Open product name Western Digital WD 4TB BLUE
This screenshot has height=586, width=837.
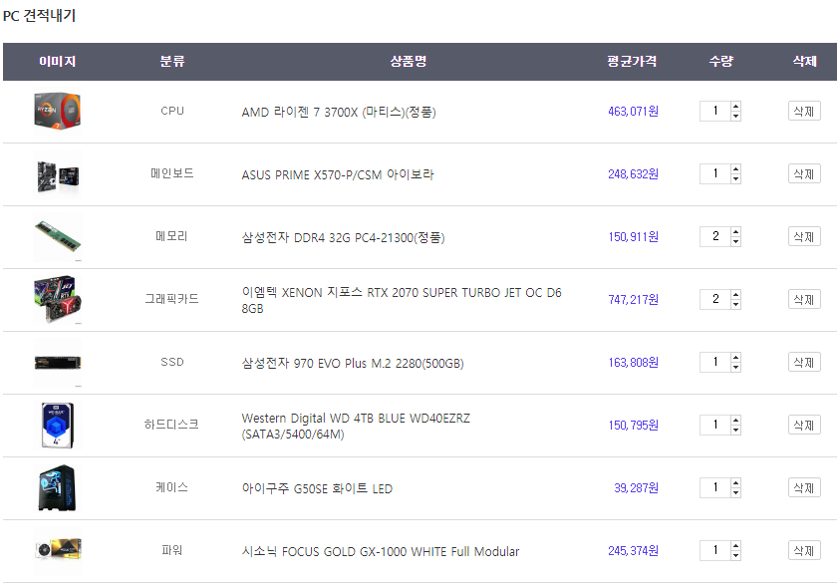point(356,426)
